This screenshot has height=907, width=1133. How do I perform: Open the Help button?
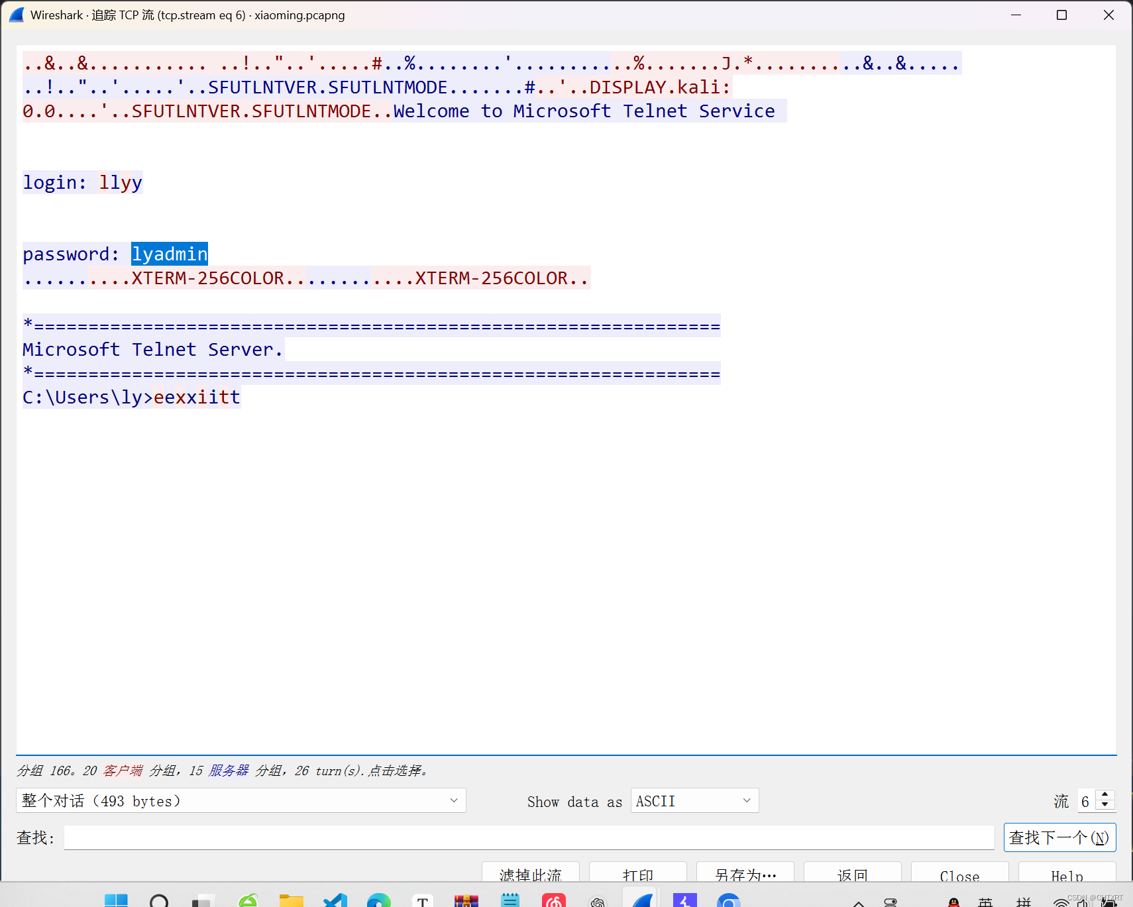pos(1067,873)
